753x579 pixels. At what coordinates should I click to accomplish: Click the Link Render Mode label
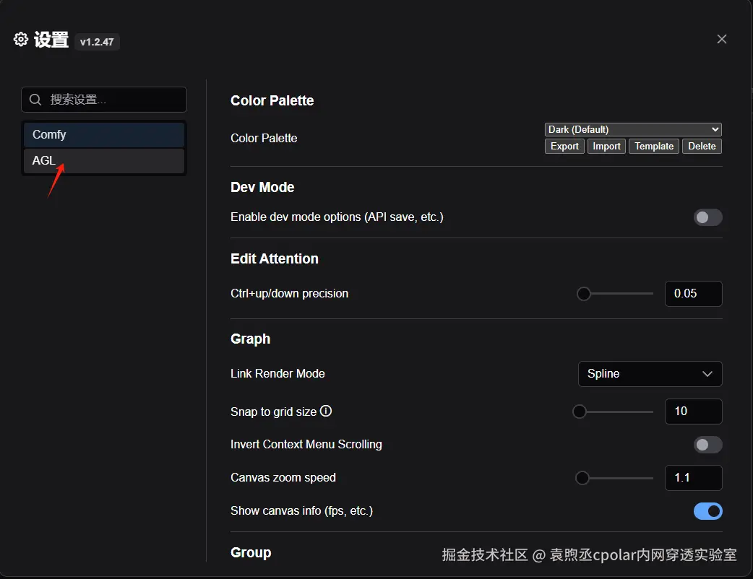(277, 374)
